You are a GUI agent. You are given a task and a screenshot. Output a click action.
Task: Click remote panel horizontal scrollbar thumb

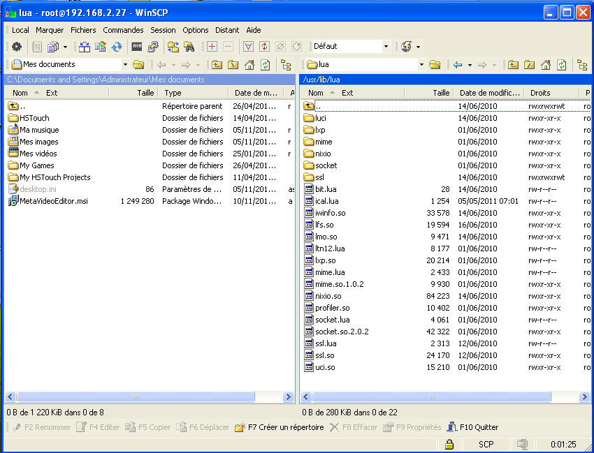[431, 397]
